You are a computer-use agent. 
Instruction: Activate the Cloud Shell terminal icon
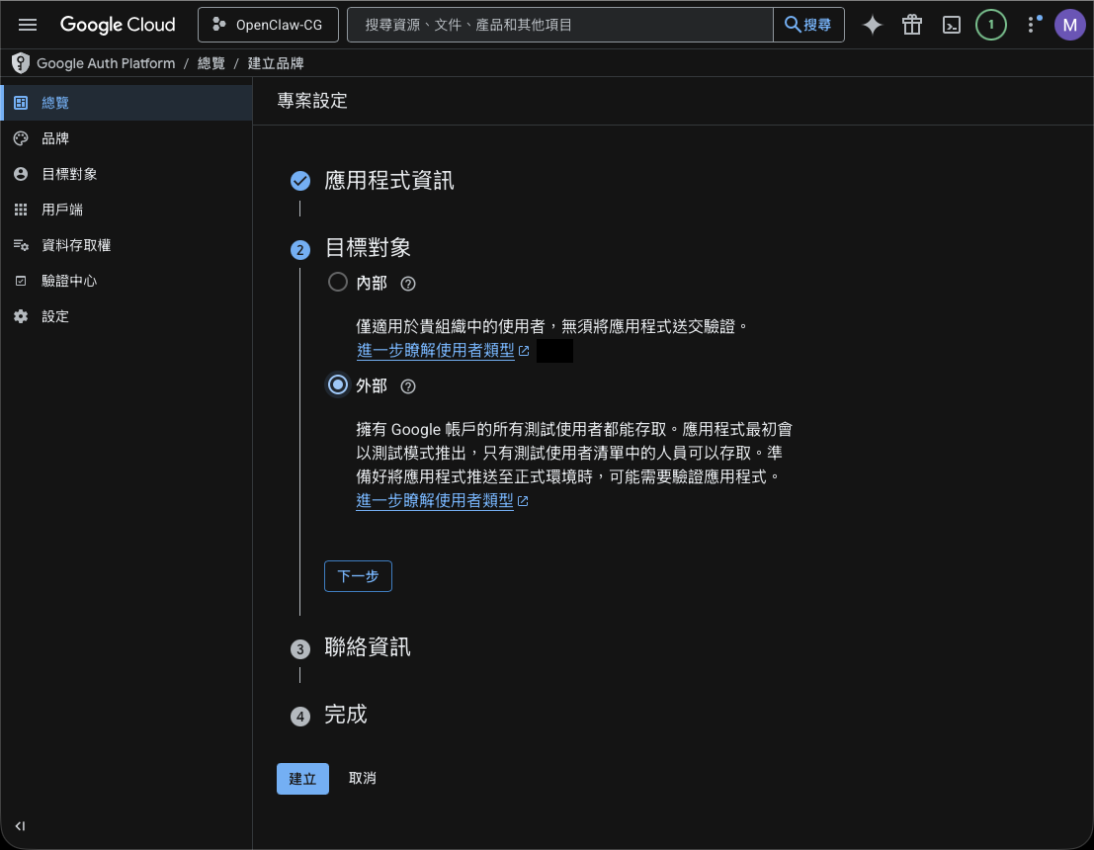point(951,26)
